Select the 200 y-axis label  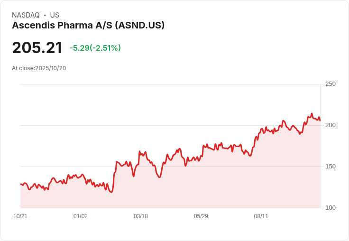[x=330, y=125]
